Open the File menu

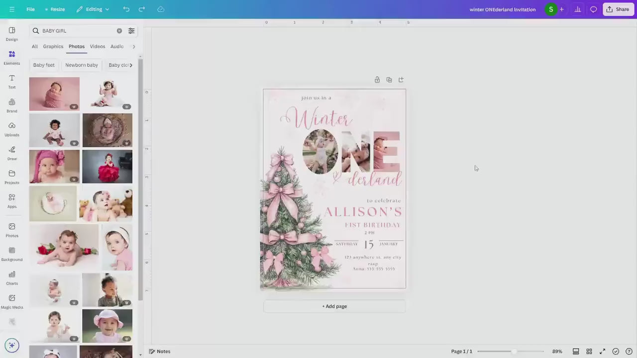(30, 9)
